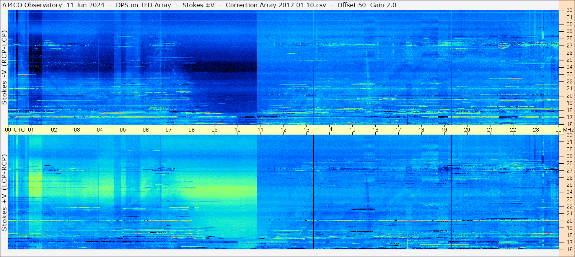This screenshot has width=575, height=257.
Task: Click the 24 MHz label on lower frequency axis
Action: [x=569, y=192]
